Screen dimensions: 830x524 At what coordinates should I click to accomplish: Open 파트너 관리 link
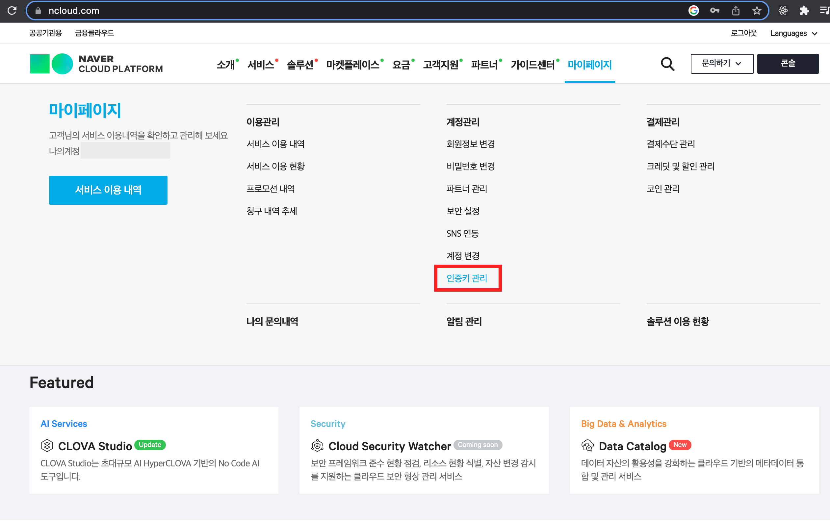tap(467, 189)
